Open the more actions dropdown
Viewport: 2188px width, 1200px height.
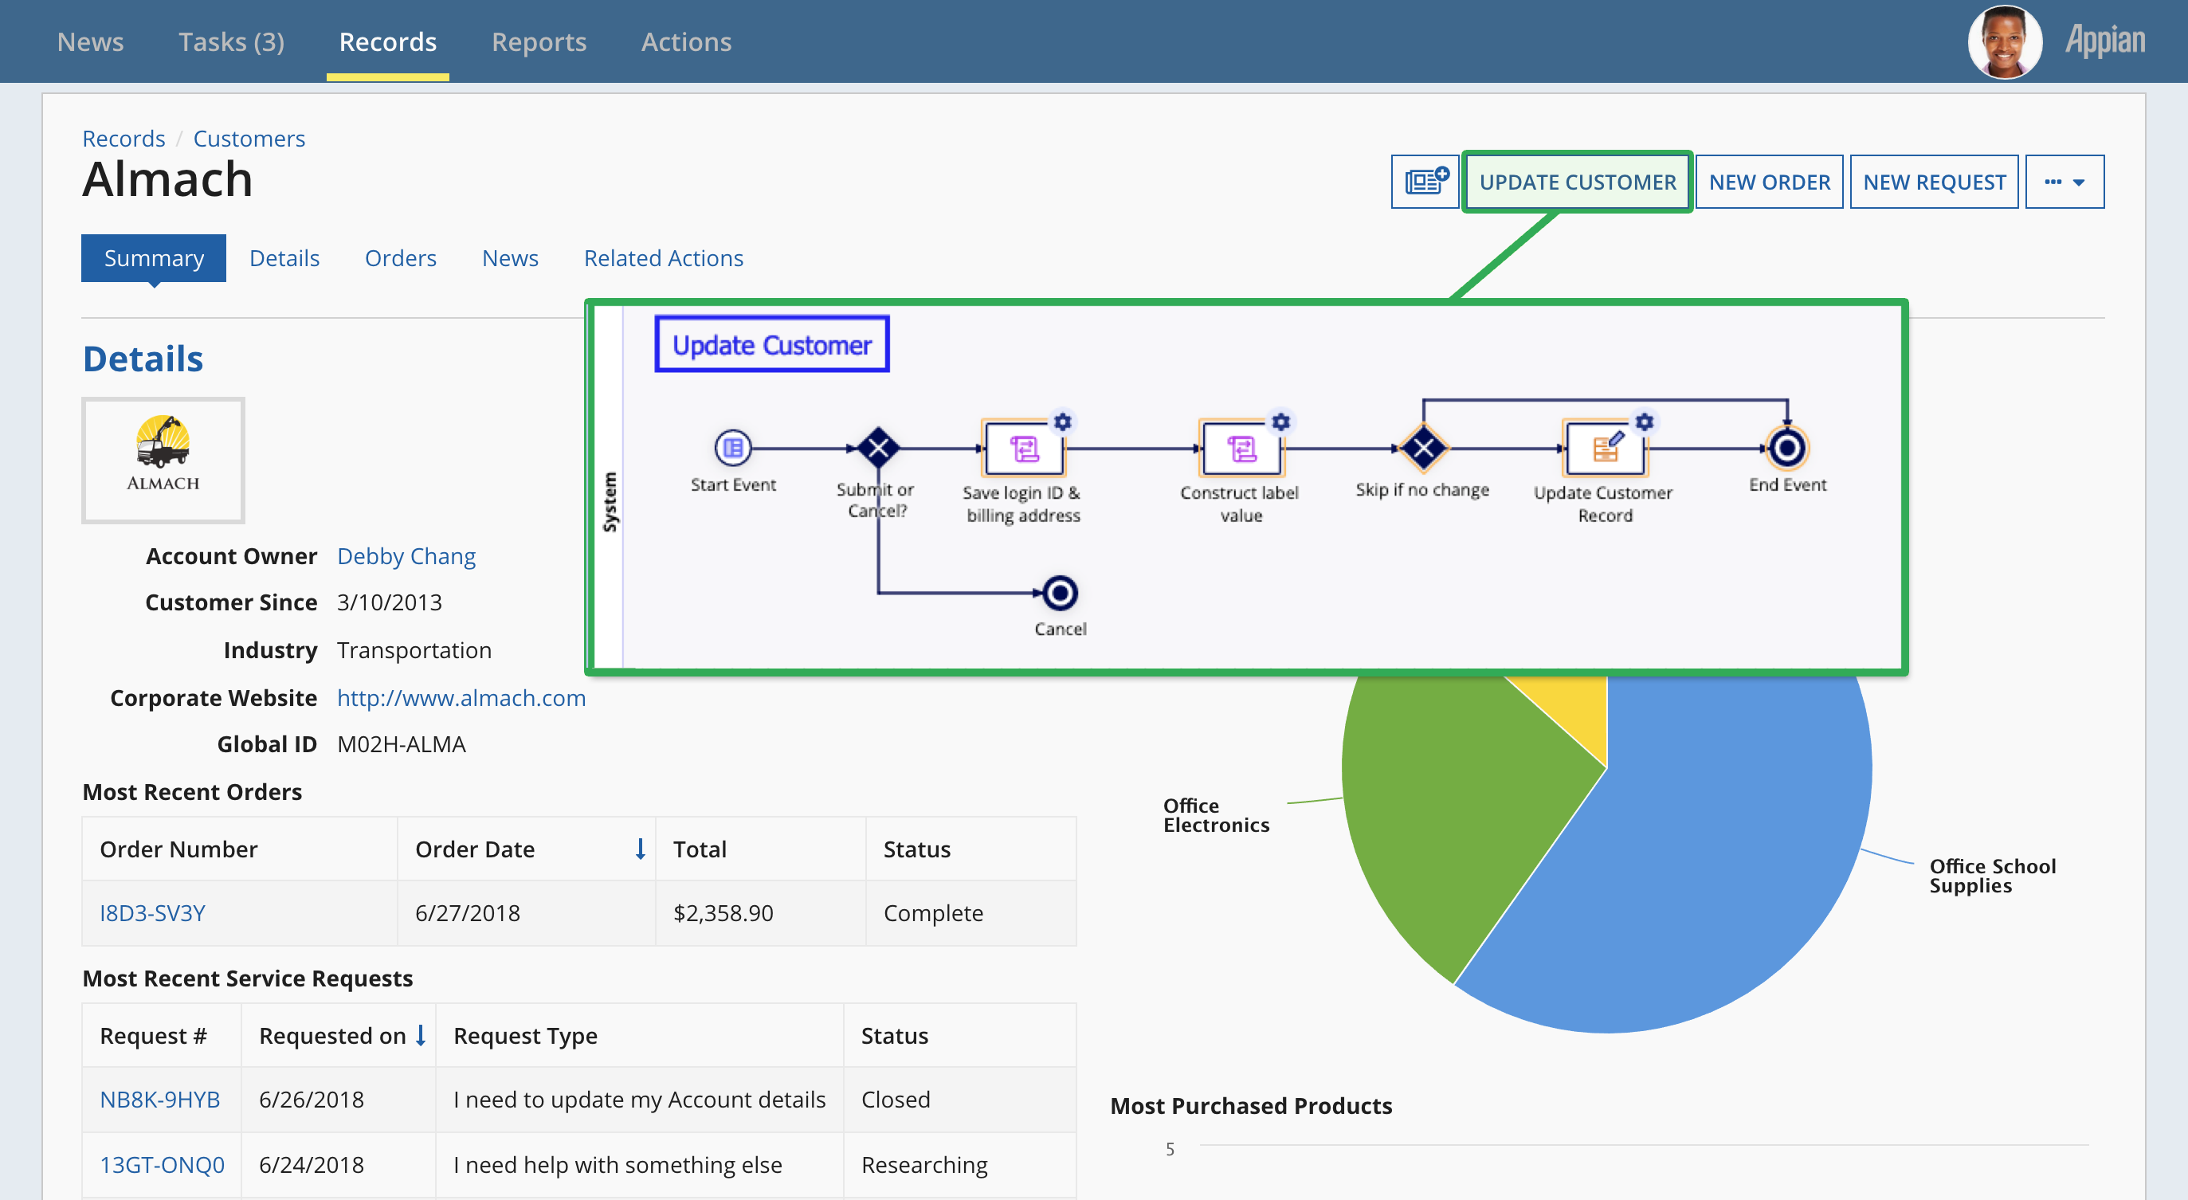[2064, 182]
